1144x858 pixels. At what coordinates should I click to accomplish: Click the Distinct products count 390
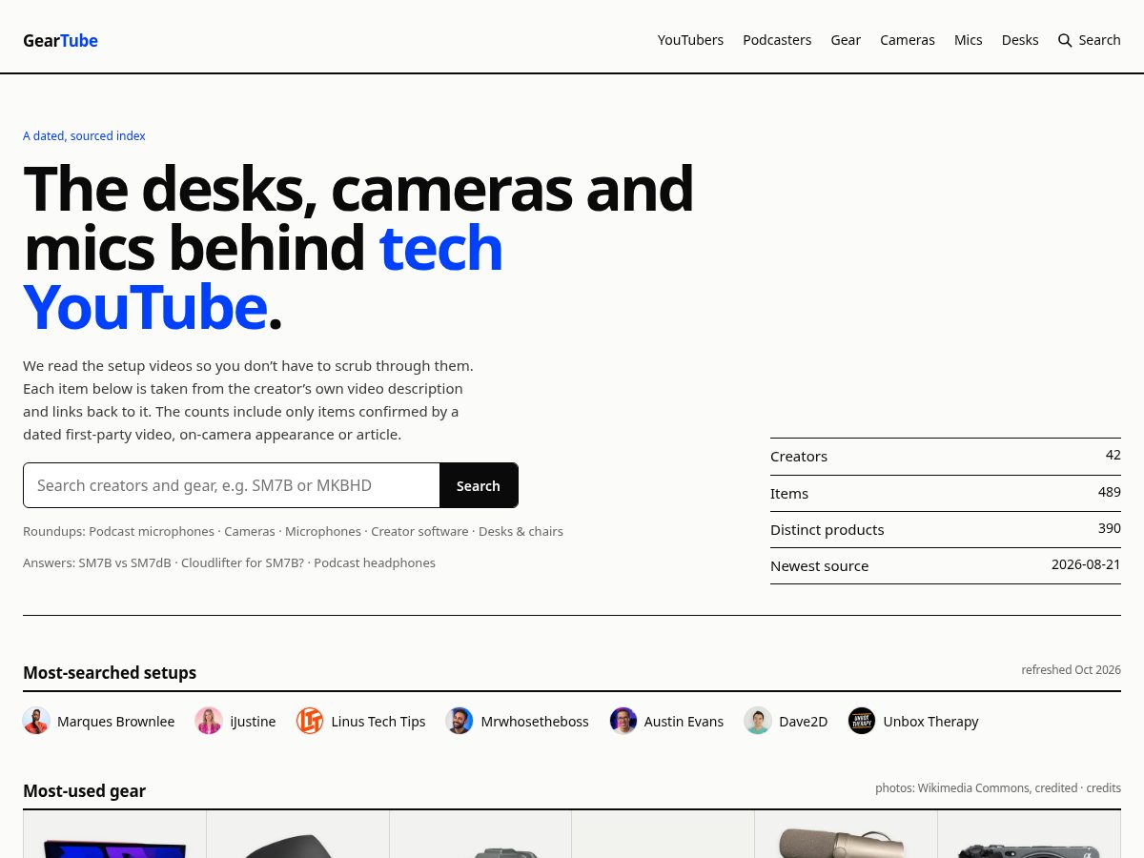[x=1110, y=528]
